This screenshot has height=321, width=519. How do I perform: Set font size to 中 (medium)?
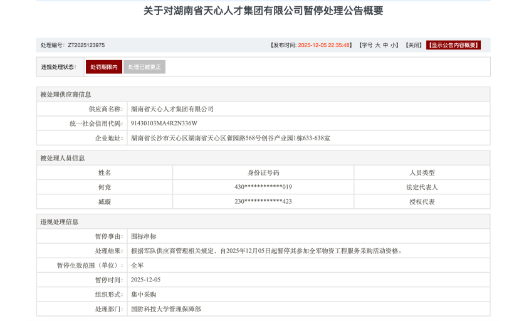point(385,45)
